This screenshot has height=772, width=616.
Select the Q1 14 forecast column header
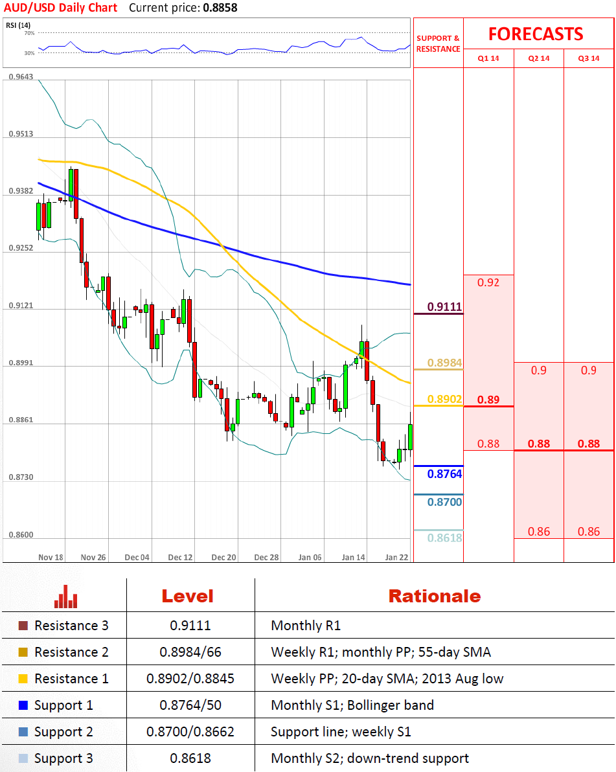coord(488,58)
